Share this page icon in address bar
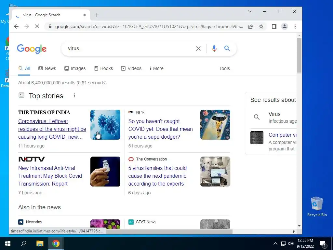The height and width of the screenshot is (250, 333). (251, 27)
